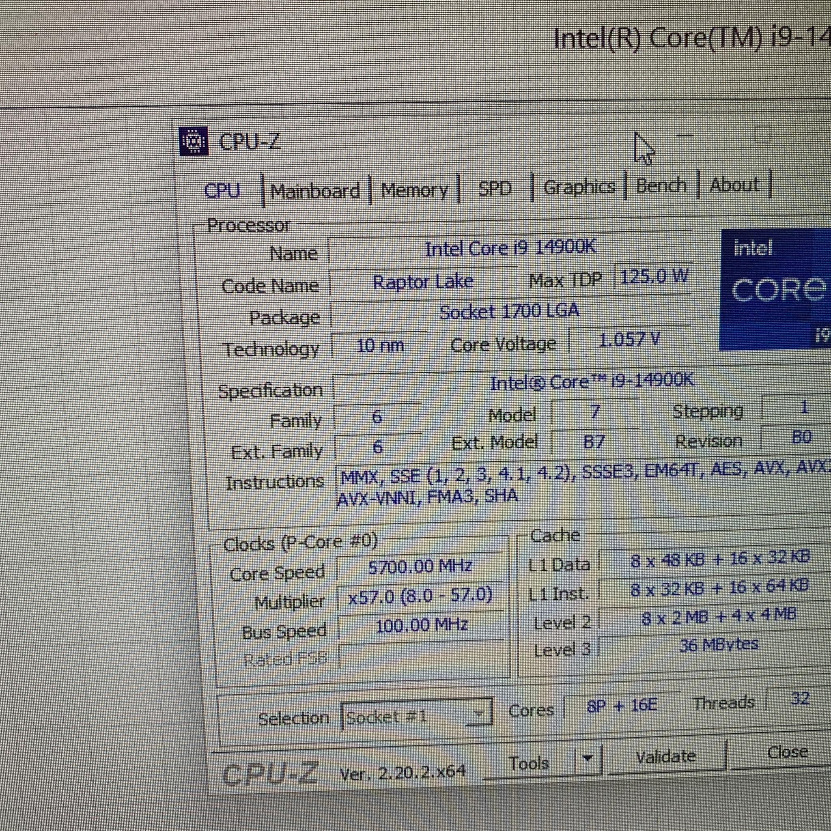Screen dimensions: 831x831
Task: Expand the Tools dropdown arrow
Action: [588, 758]
